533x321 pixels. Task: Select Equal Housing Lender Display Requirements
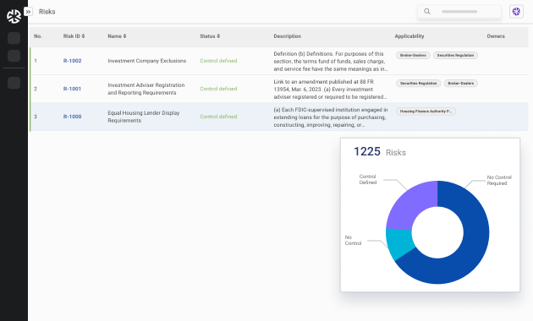pos(144,117)
